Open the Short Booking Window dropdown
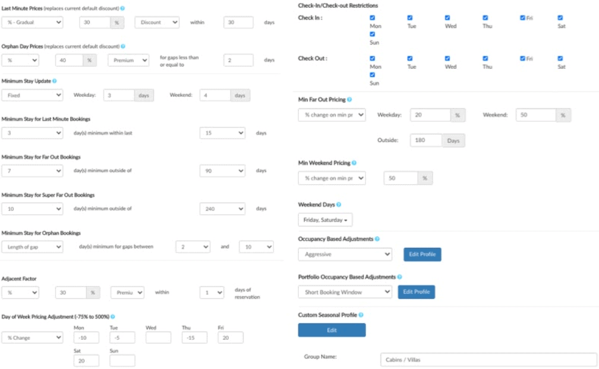Viewport: 599px width, 369px height. tap(345, 292)
